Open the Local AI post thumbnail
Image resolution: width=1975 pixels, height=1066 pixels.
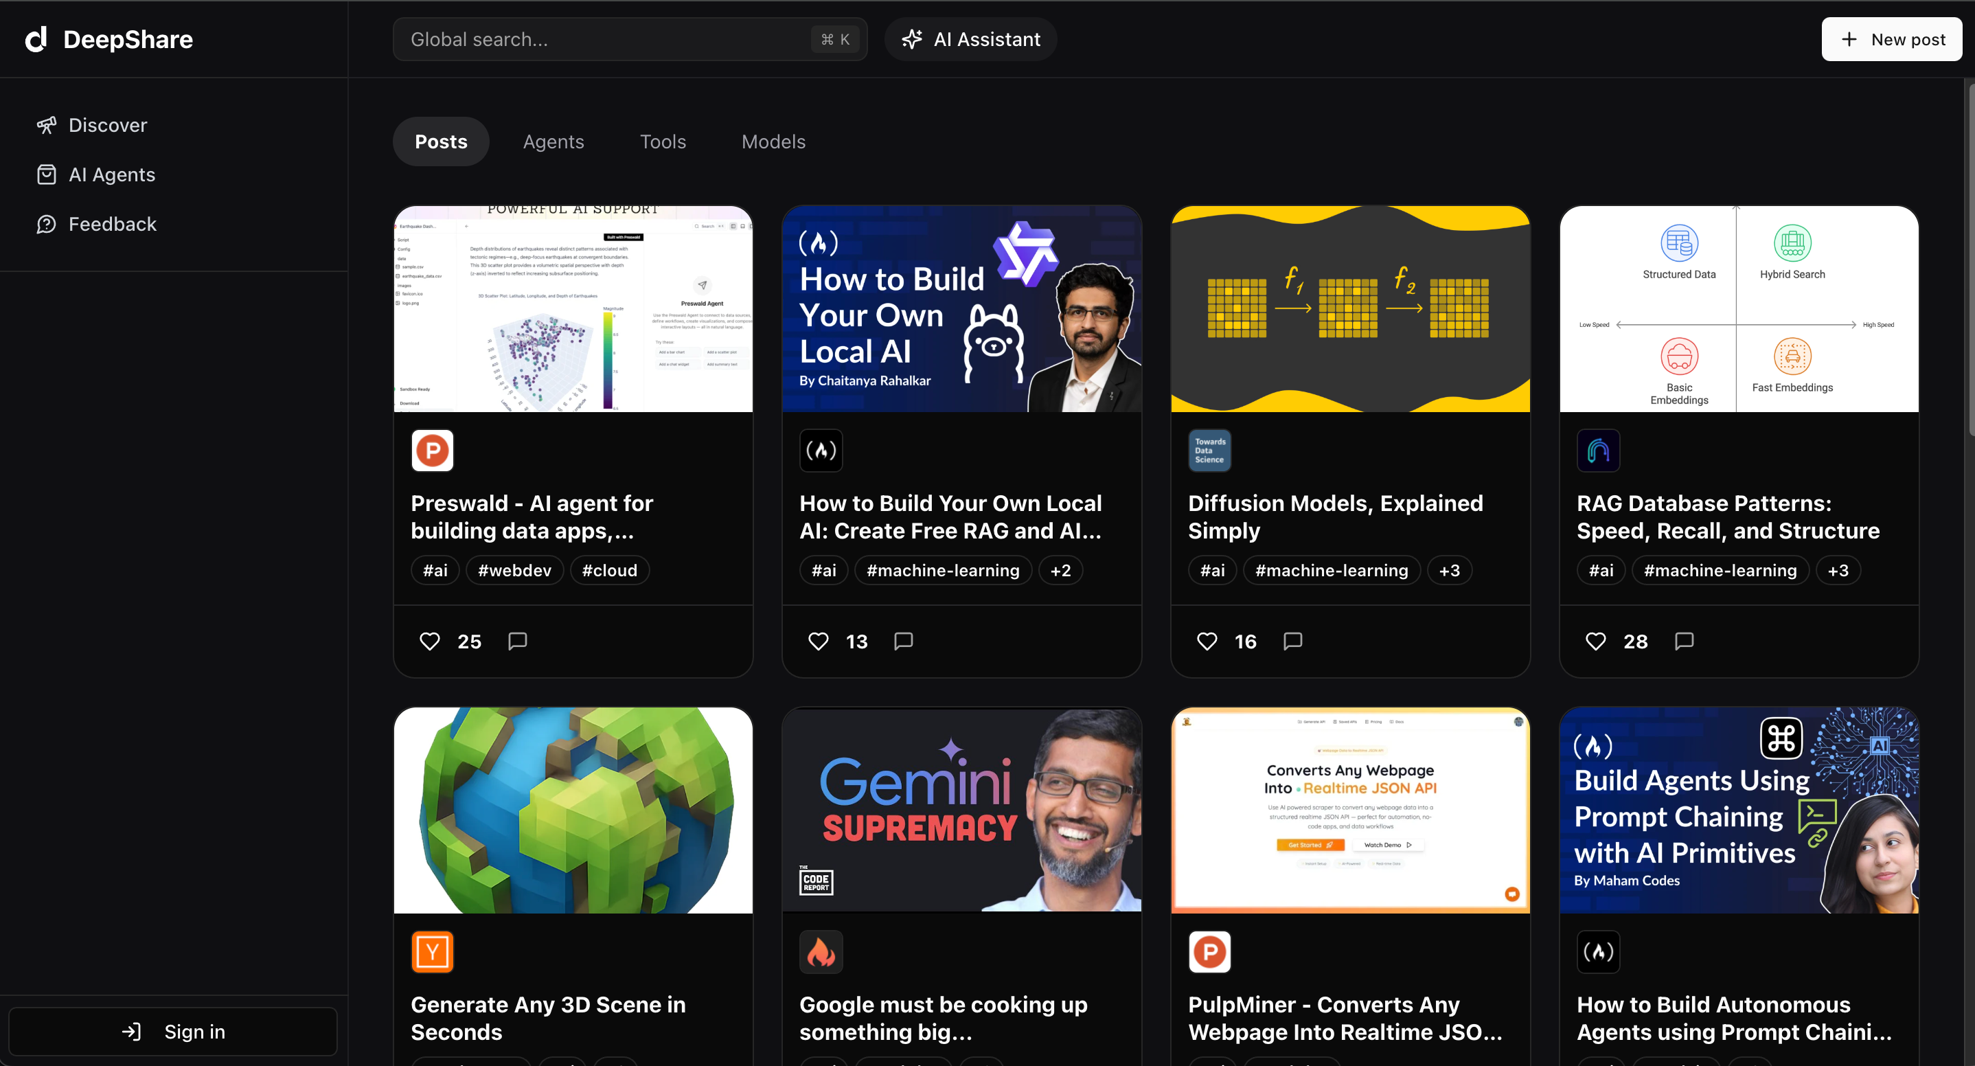pos(962,309)
